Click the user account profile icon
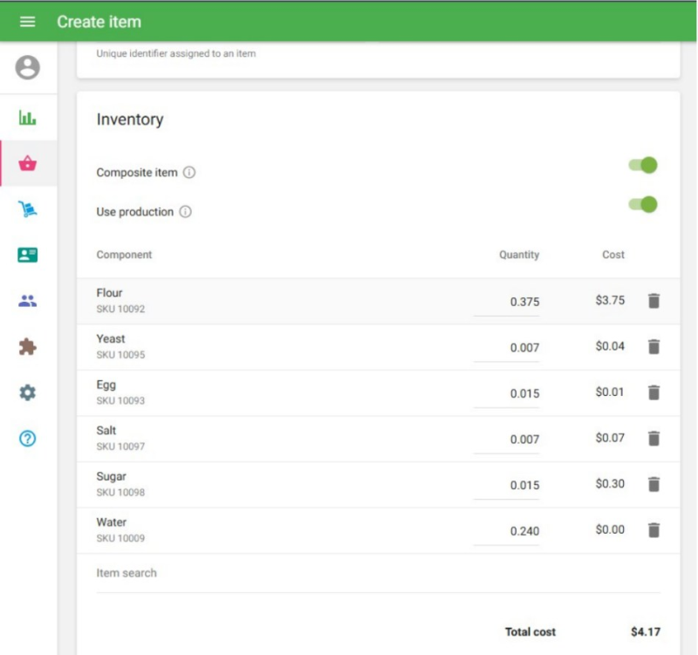The height and width of the screenshot is (655, 698). click(28, 67)
